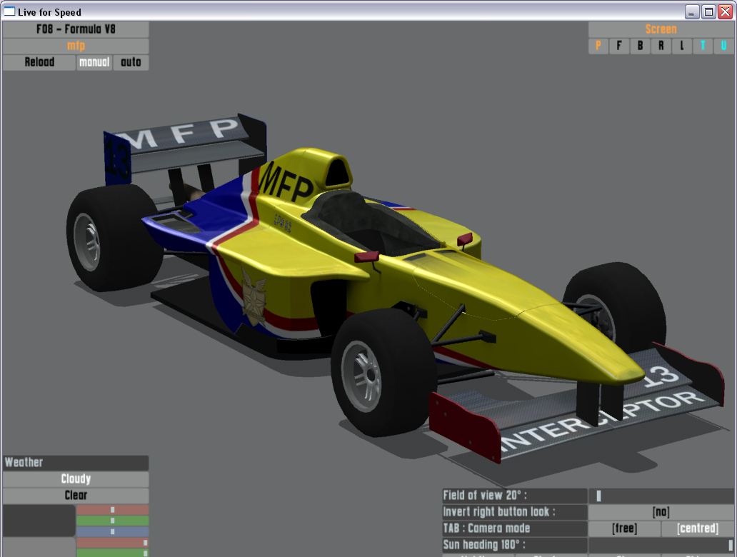Select Cloudy weather

pos(76,479)
